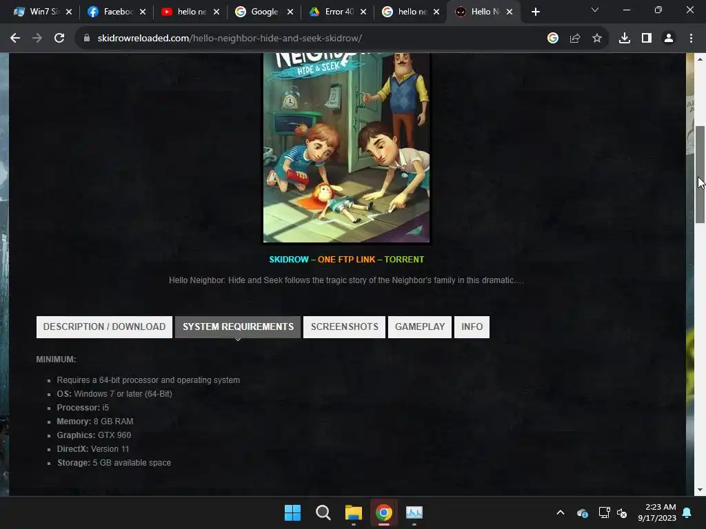This screenshot has height=529, width=706.
Task: Open the Description / Download tab
Action: click(x=105, y=327)
